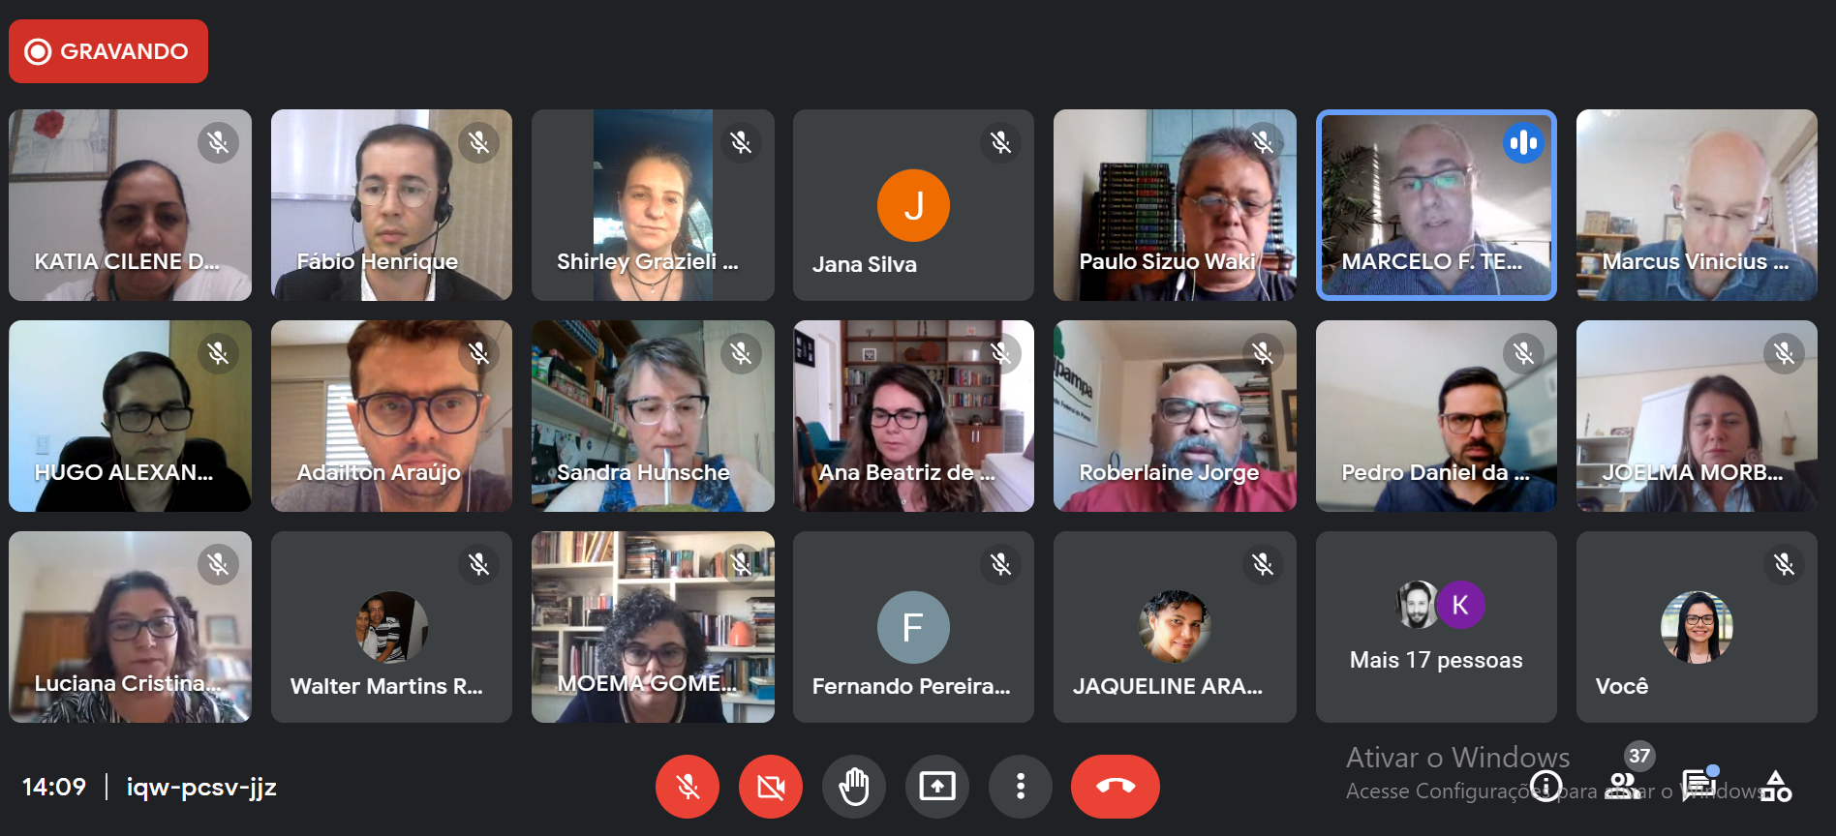Image resolution: width=1836 pixels, height=836 pixels.
Task: Select the Você self-view tile
Action: click(1697, 627)
